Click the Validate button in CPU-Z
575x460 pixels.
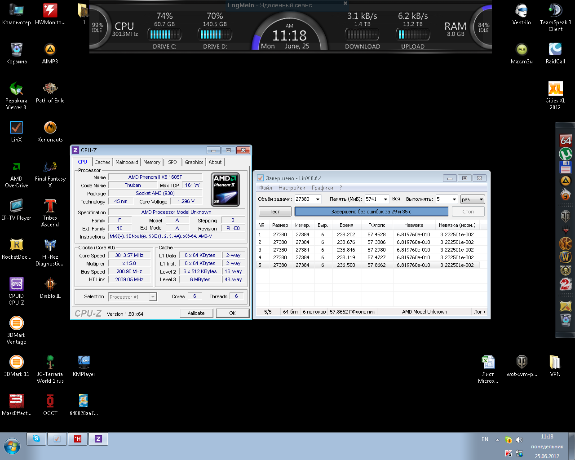point(196,313)
